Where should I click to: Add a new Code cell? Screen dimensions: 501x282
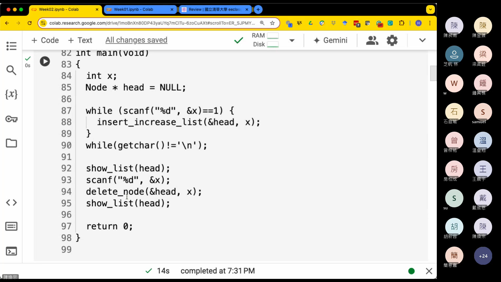45,40
